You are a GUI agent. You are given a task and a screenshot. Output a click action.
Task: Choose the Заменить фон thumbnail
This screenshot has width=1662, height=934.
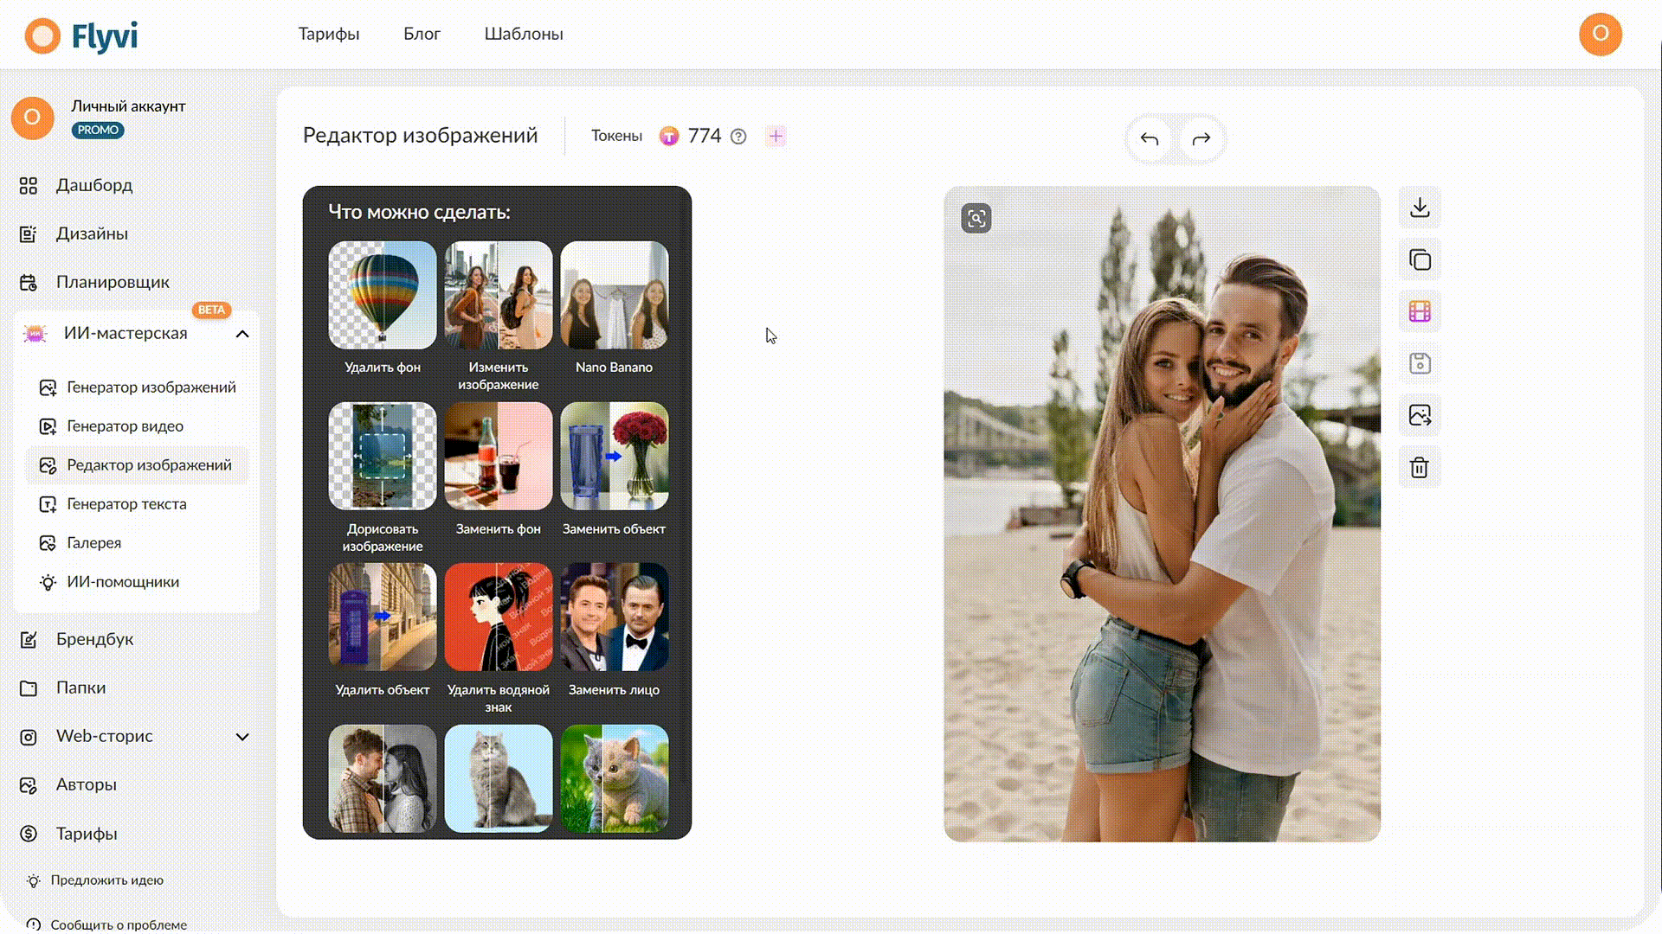(499, 456)
